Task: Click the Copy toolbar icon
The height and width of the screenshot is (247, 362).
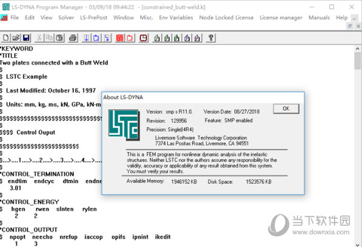Action: 49,38
